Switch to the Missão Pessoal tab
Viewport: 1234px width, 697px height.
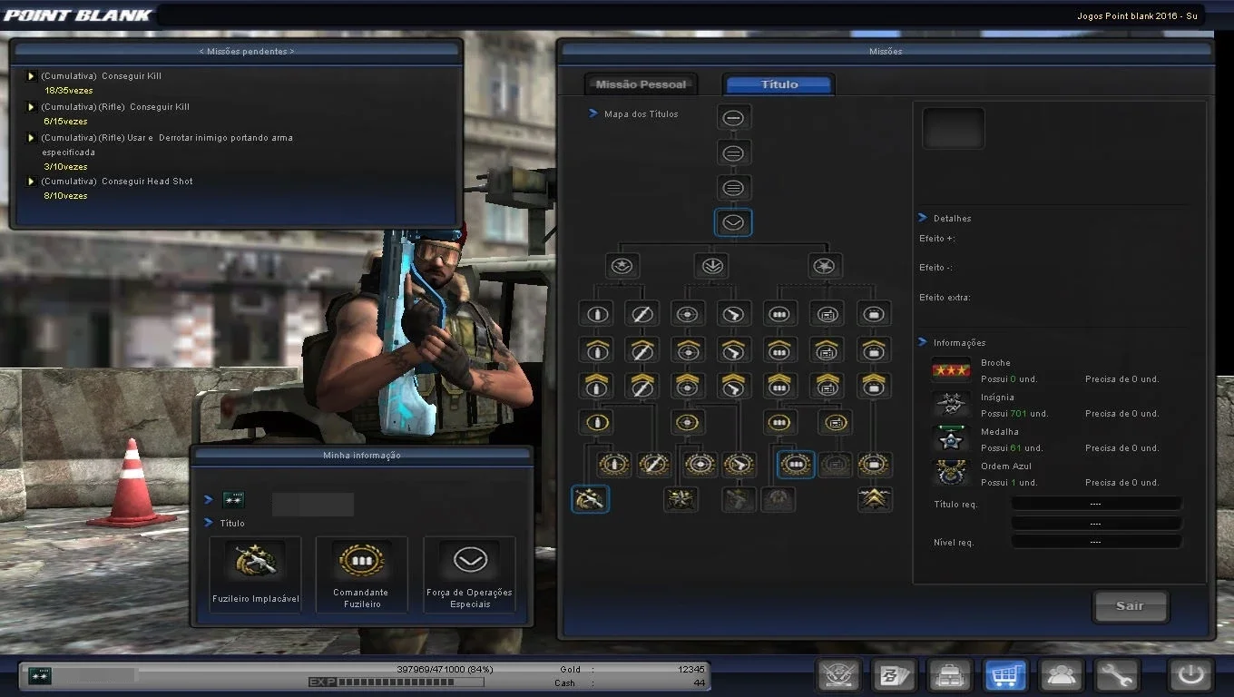(x=641, y=84)
